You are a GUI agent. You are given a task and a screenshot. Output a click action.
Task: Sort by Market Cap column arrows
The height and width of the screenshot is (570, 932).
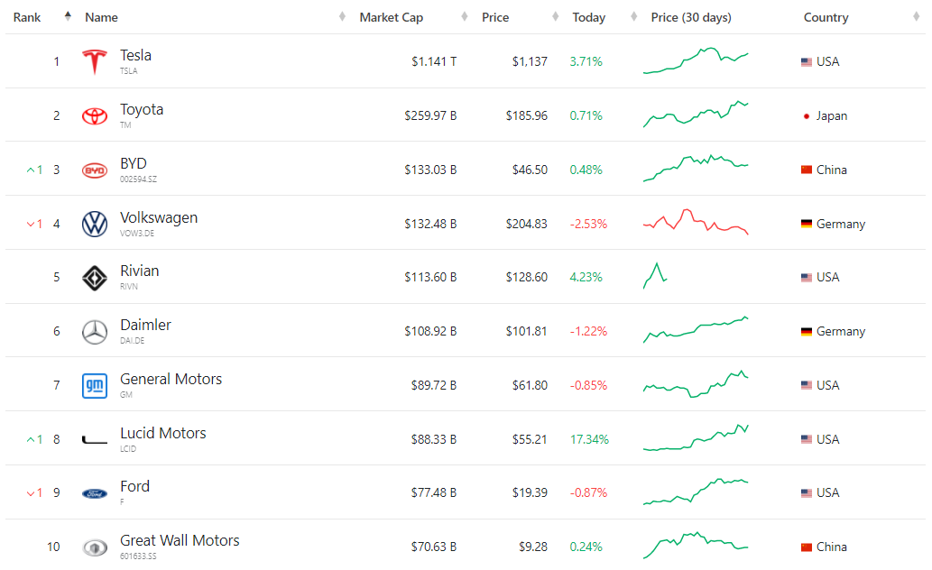tap(465, 16)
